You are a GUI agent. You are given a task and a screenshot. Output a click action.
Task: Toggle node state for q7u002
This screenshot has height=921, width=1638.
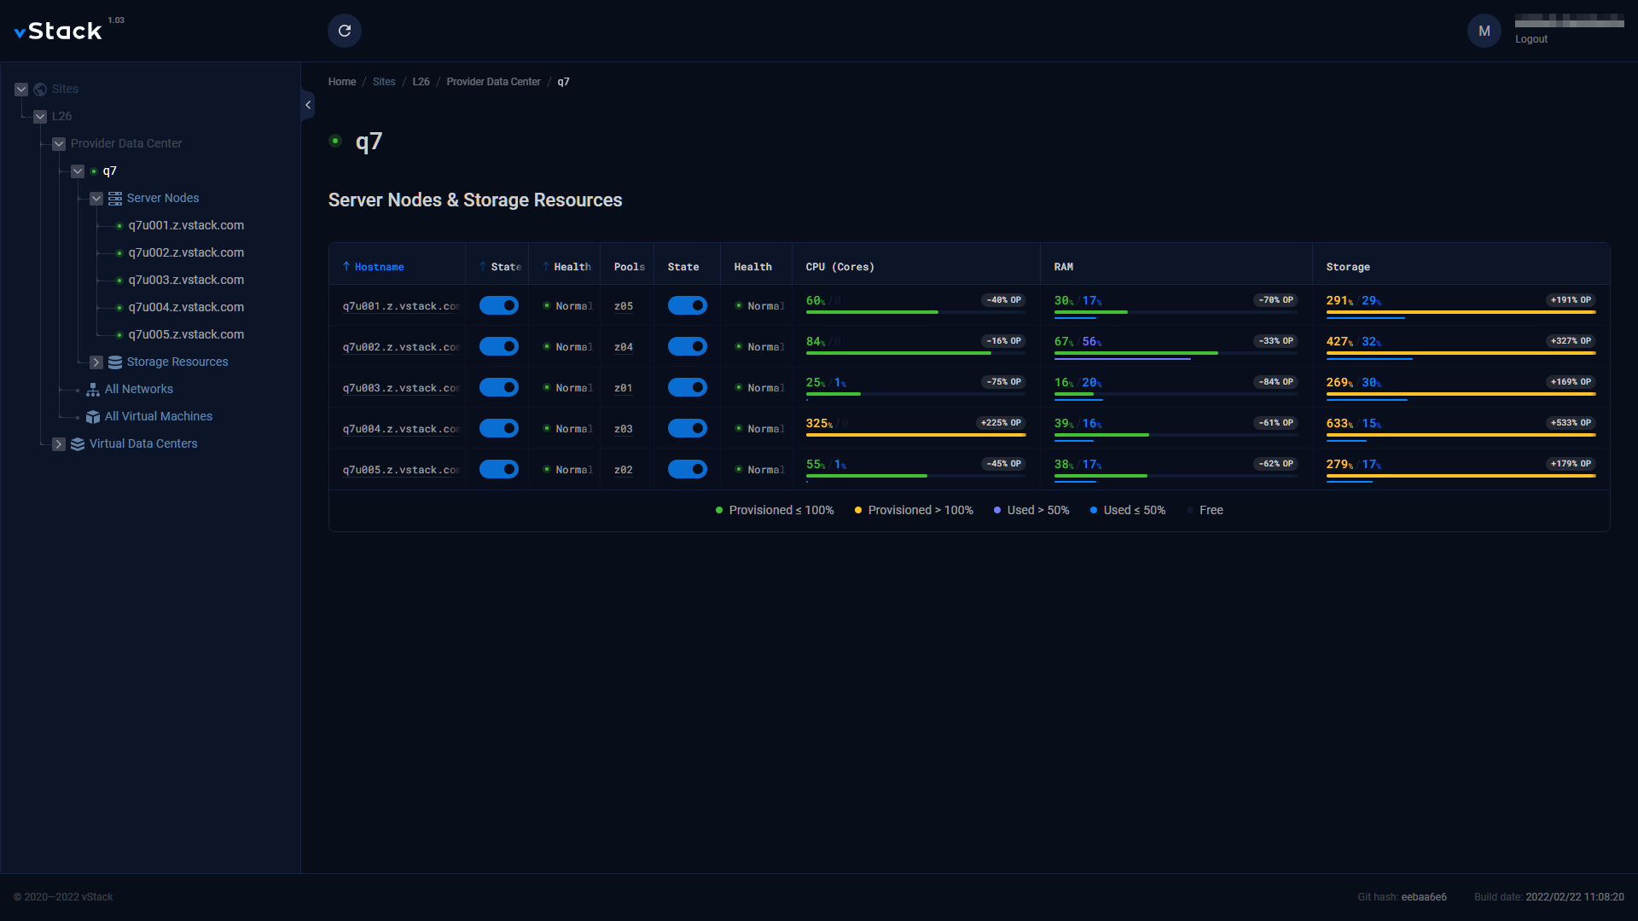coord(499,346)
